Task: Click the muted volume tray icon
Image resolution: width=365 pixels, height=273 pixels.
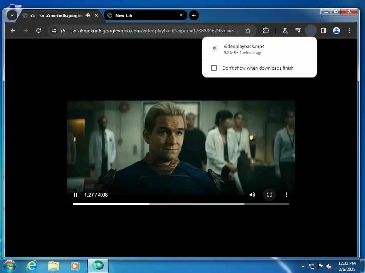Action: click(x=329, y=266)
